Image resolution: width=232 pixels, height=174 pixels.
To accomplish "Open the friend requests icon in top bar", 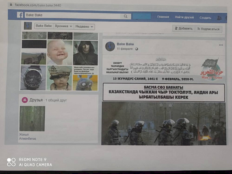I will pyautogui.click(x=219, y=18).
